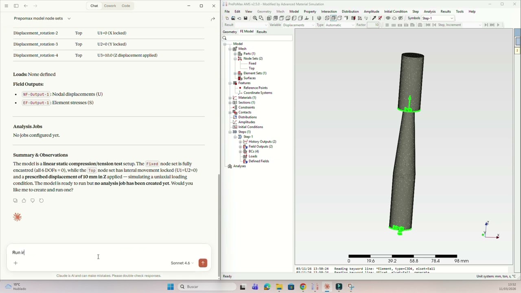Click the Remove annotations crossed pin icon

(380, 18)
